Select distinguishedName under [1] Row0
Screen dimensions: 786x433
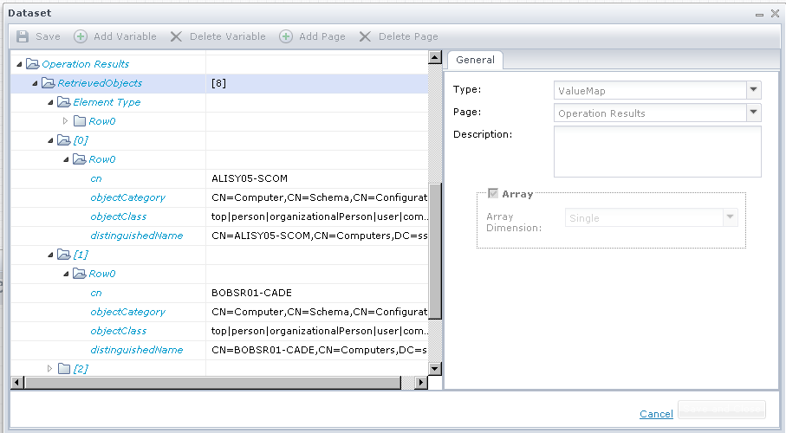219,351
